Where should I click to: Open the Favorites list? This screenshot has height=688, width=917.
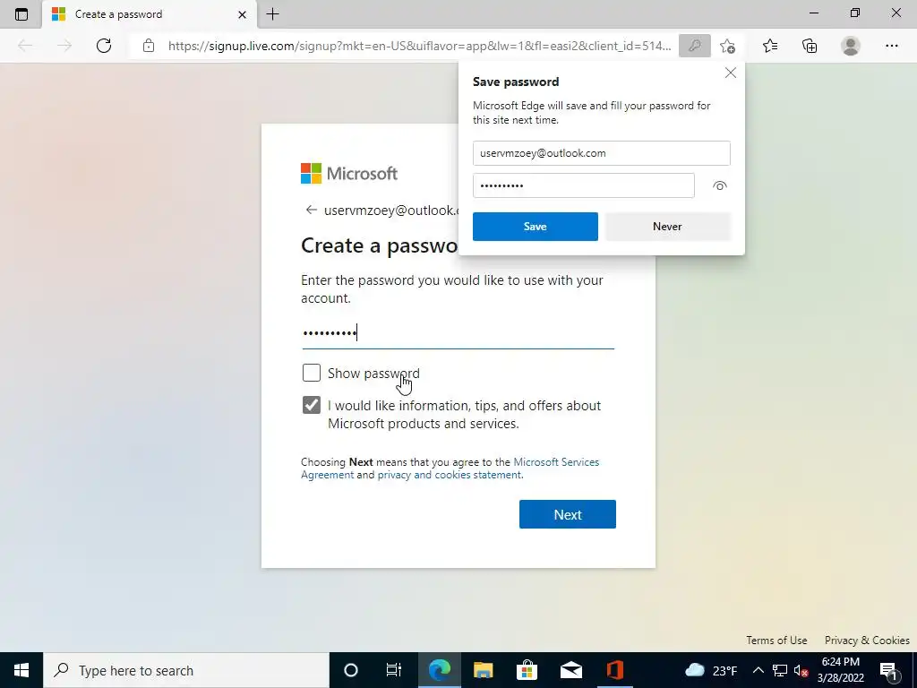coord(770,46)
